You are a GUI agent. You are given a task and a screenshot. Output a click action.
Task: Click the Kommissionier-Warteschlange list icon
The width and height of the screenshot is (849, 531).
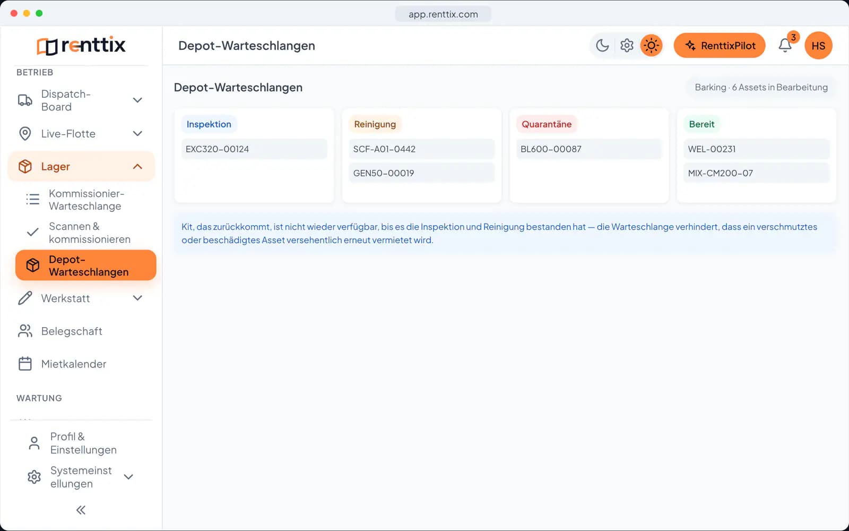click(x=33, y=200)
